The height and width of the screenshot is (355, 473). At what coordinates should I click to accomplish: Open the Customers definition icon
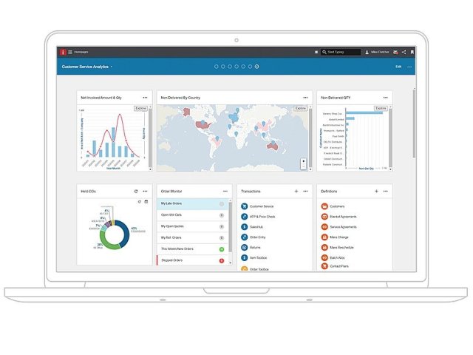coord(324,206)
